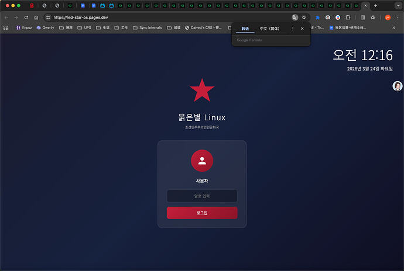Bookmark this page with the star

(x=304, y=18)
